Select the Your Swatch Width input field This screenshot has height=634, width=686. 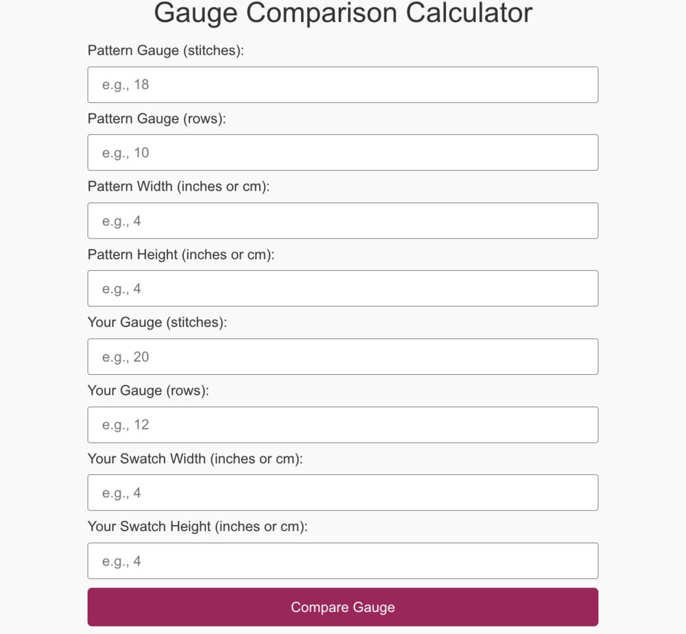[343, 491]
